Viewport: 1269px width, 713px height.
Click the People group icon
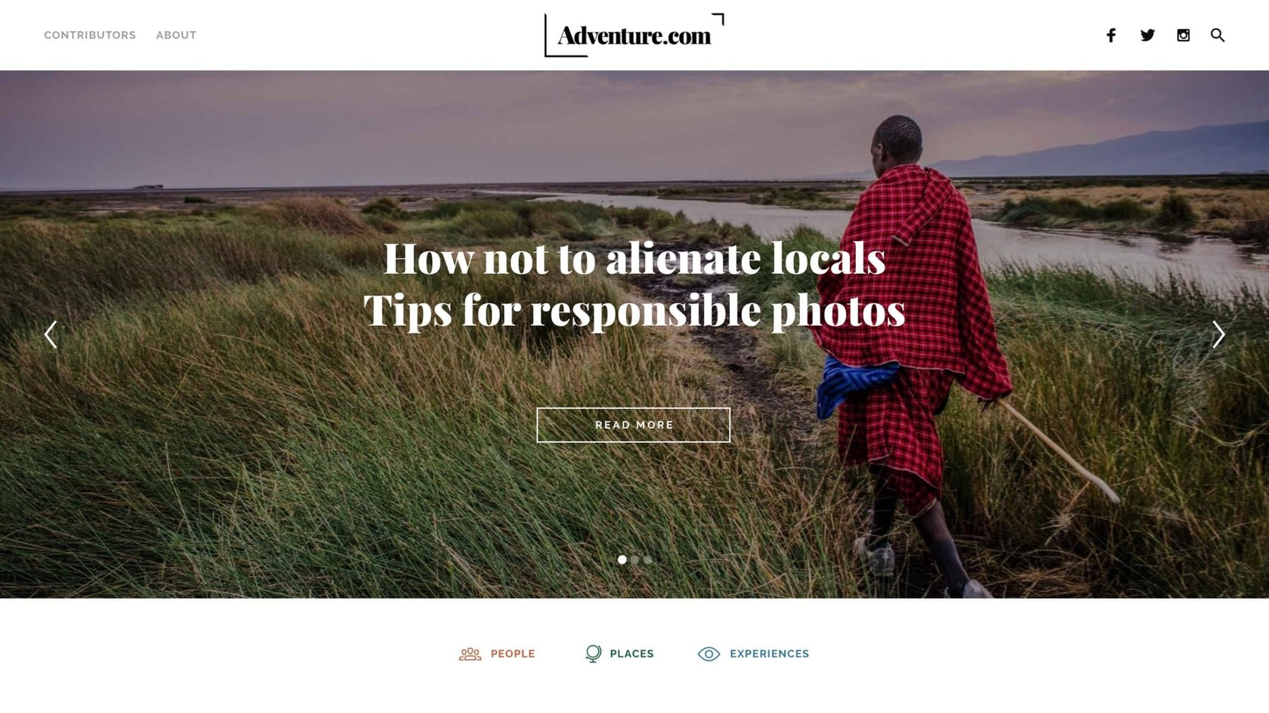470,654
